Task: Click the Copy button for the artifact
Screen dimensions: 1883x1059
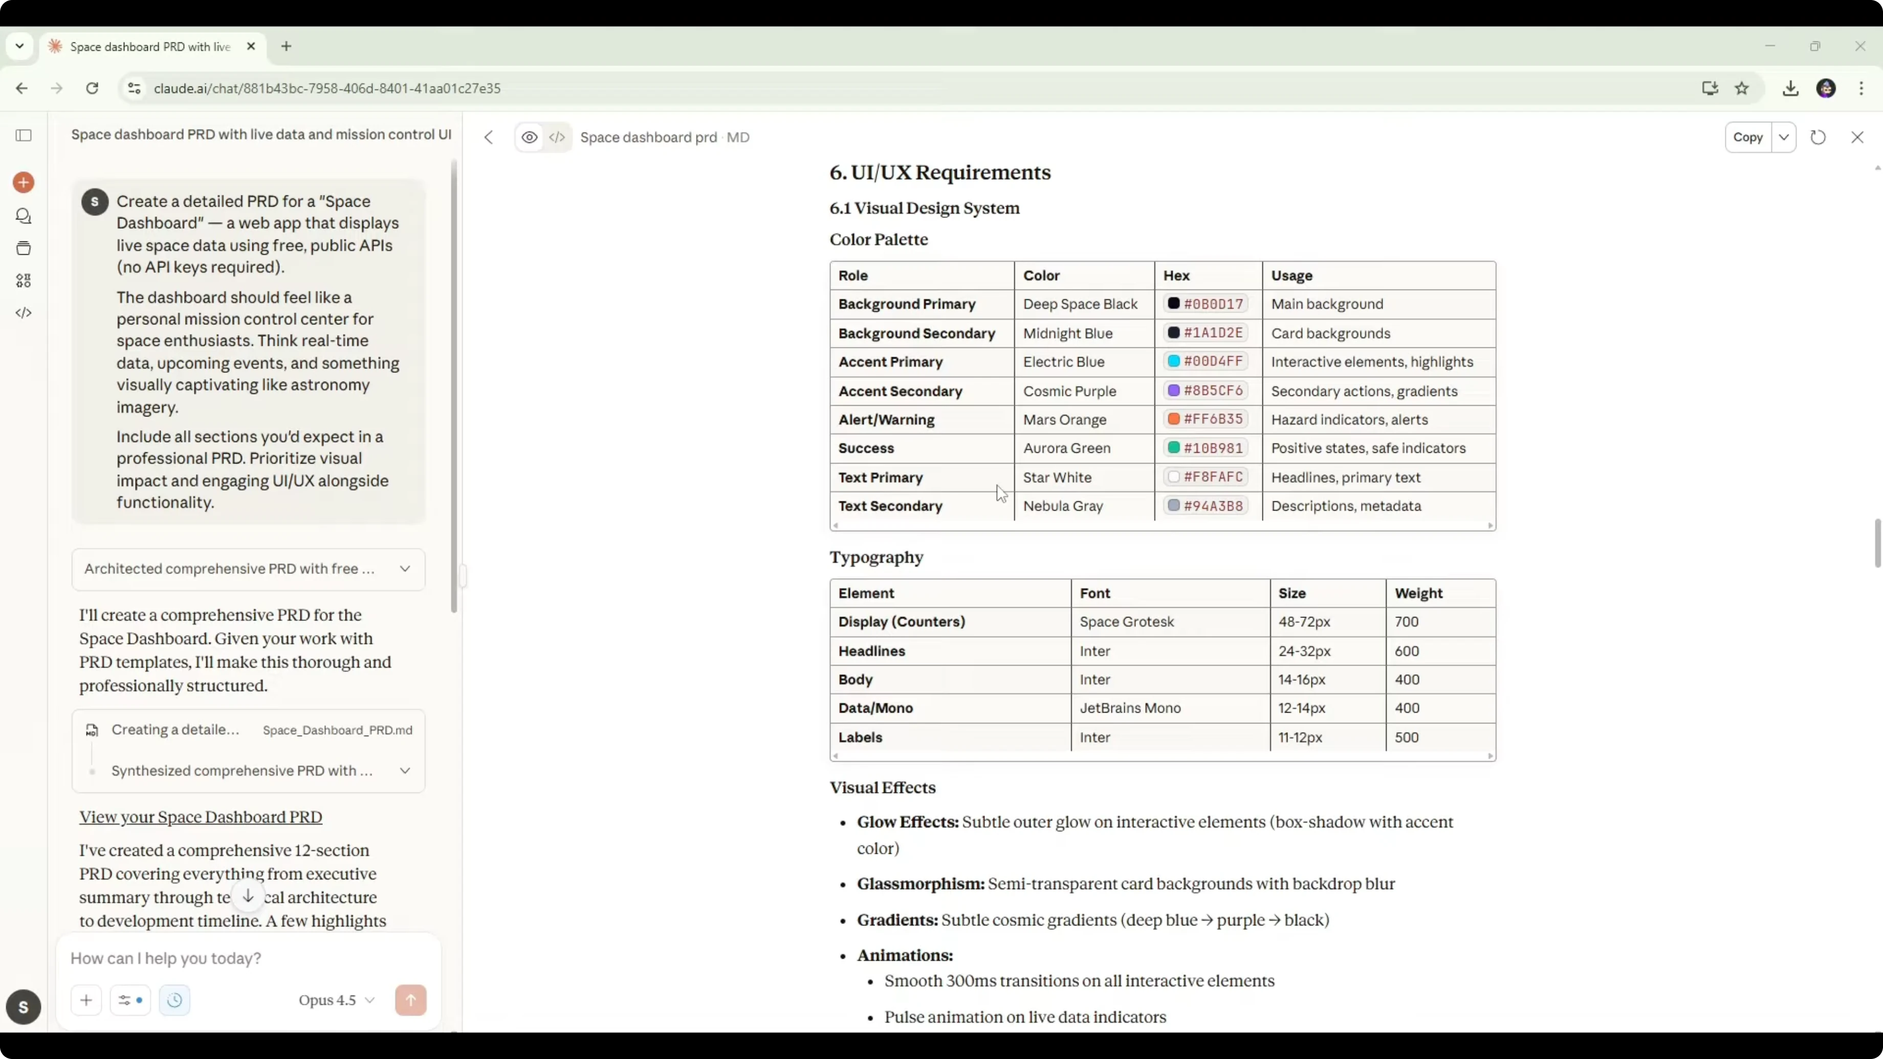Action: click(x=1748, y=138)
